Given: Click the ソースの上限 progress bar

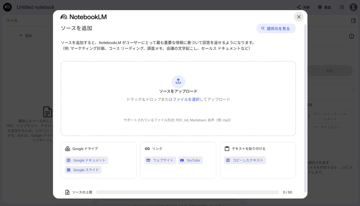Looking at the screenshot, I should (187, 192).
